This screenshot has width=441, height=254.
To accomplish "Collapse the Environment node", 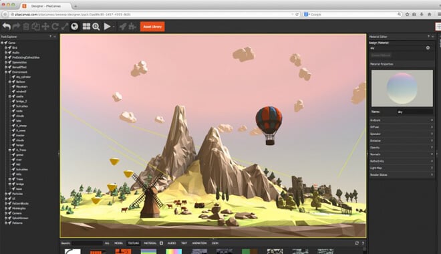I will pos(5,72).
